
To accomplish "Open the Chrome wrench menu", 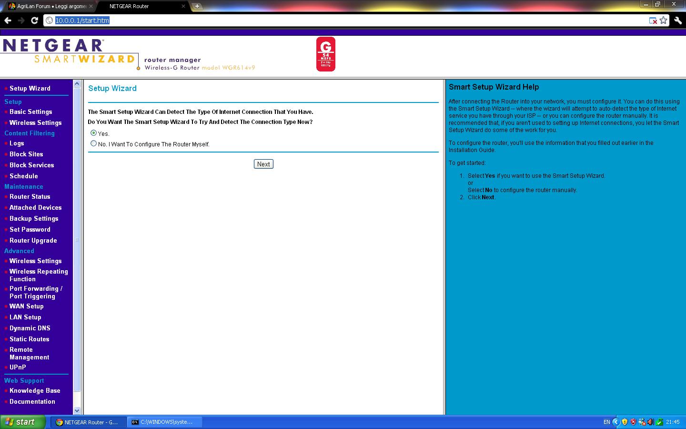I will [x=677, y=20].
